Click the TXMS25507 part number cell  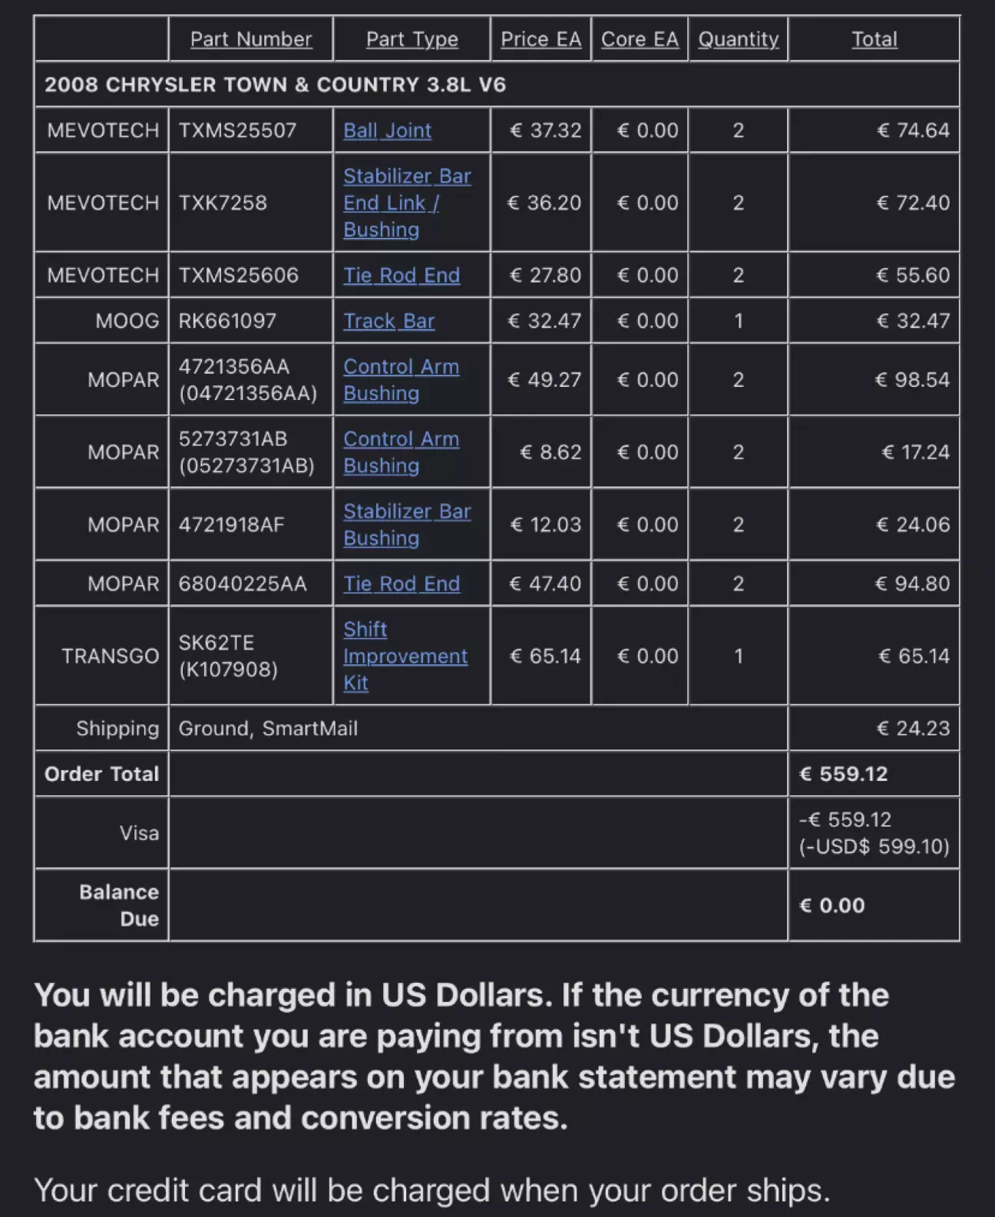(x=237, y=131)
